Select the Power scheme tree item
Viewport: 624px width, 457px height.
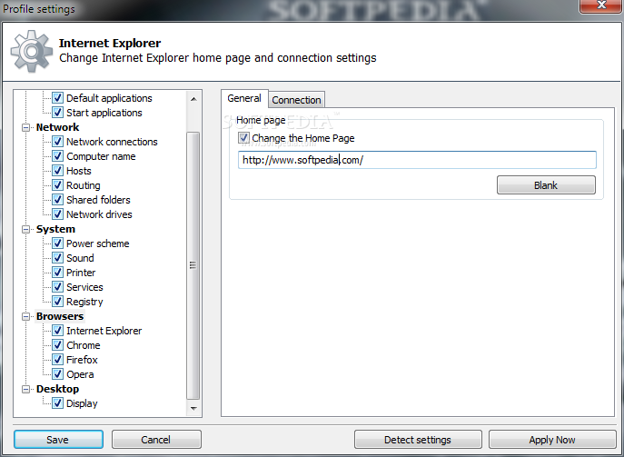pyautogui.click(x=98, y=243)
